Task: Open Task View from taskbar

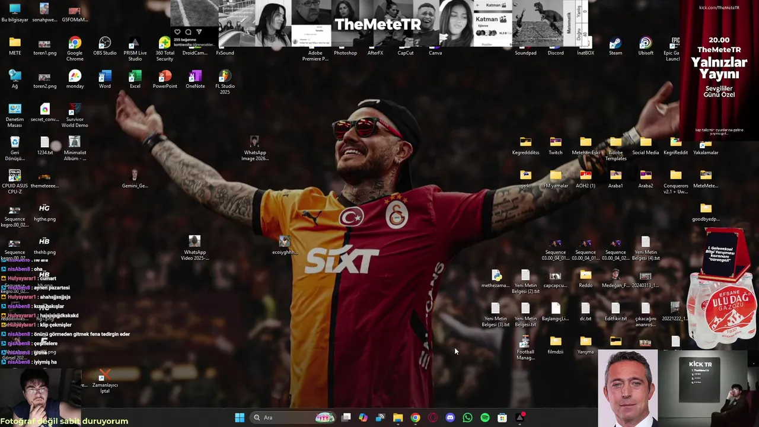Action: tap(346, 418)
